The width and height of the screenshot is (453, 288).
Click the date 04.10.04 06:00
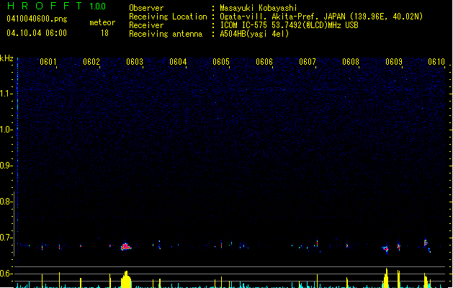point(37,33)
